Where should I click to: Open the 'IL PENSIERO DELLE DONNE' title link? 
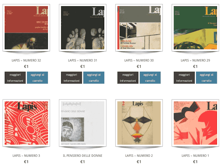coord(83,156)
